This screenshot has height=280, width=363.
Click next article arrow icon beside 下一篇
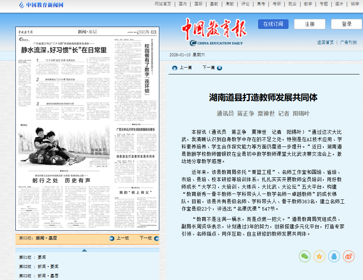[219, 68]
